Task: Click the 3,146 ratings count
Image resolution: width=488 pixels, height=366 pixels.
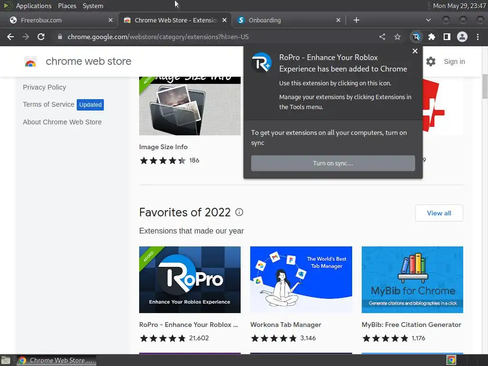Action: pyautogui.click(x=308, y=338)
